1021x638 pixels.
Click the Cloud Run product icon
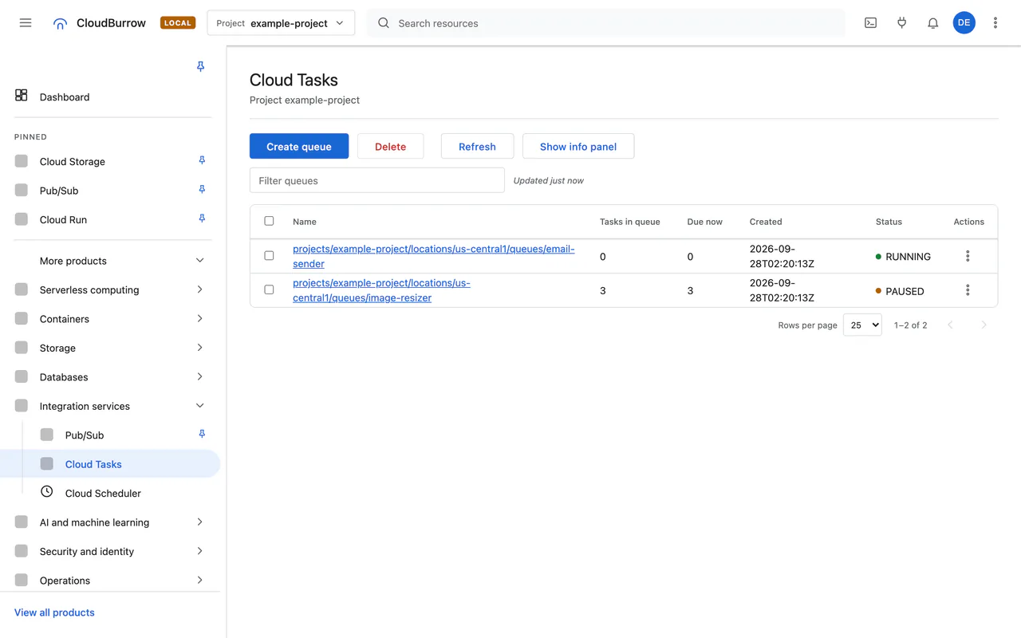(22, 219)
